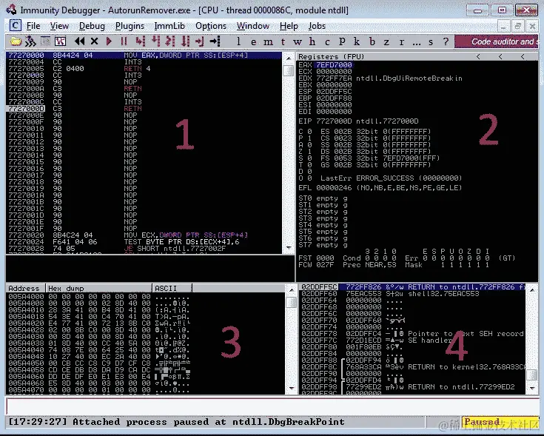The image size is (544, 436).
Task: Click the Python shell toolbar icon
Action: click(45, 41)
